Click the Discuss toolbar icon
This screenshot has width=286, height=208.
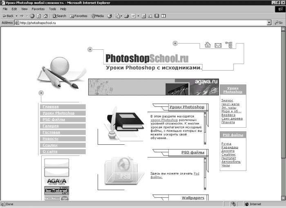pos(144,16)
